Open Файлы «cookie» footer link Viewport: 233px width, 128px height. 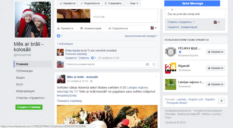tap(212, 114)
